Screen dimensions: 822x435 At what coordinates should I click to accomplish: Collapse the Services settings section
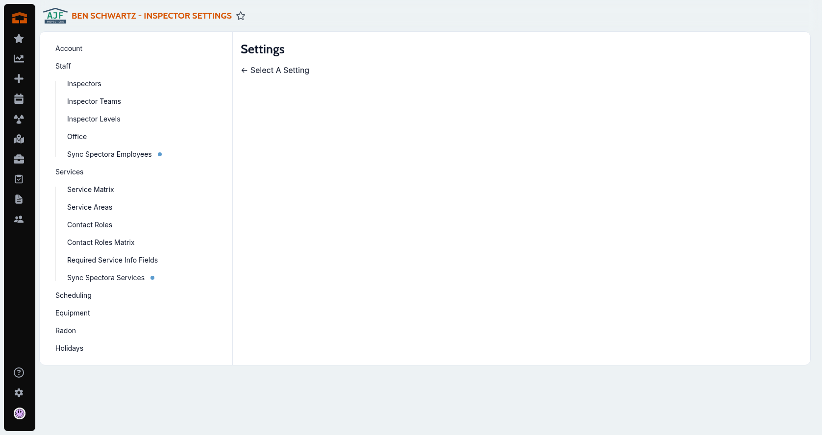coord(69,172)
